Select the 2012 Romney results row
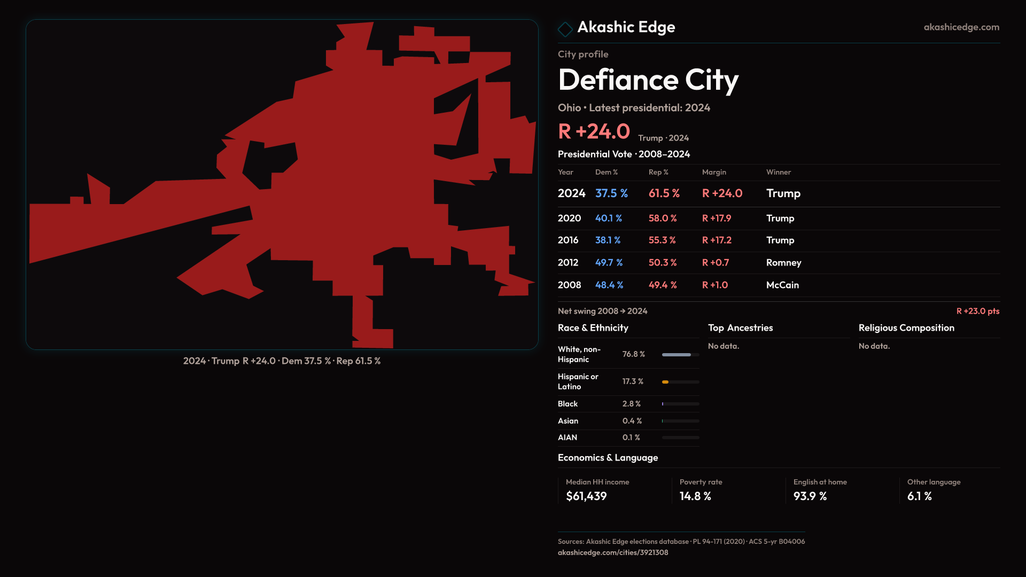This screenshot has width=1026, height=577. click(679, 263)
